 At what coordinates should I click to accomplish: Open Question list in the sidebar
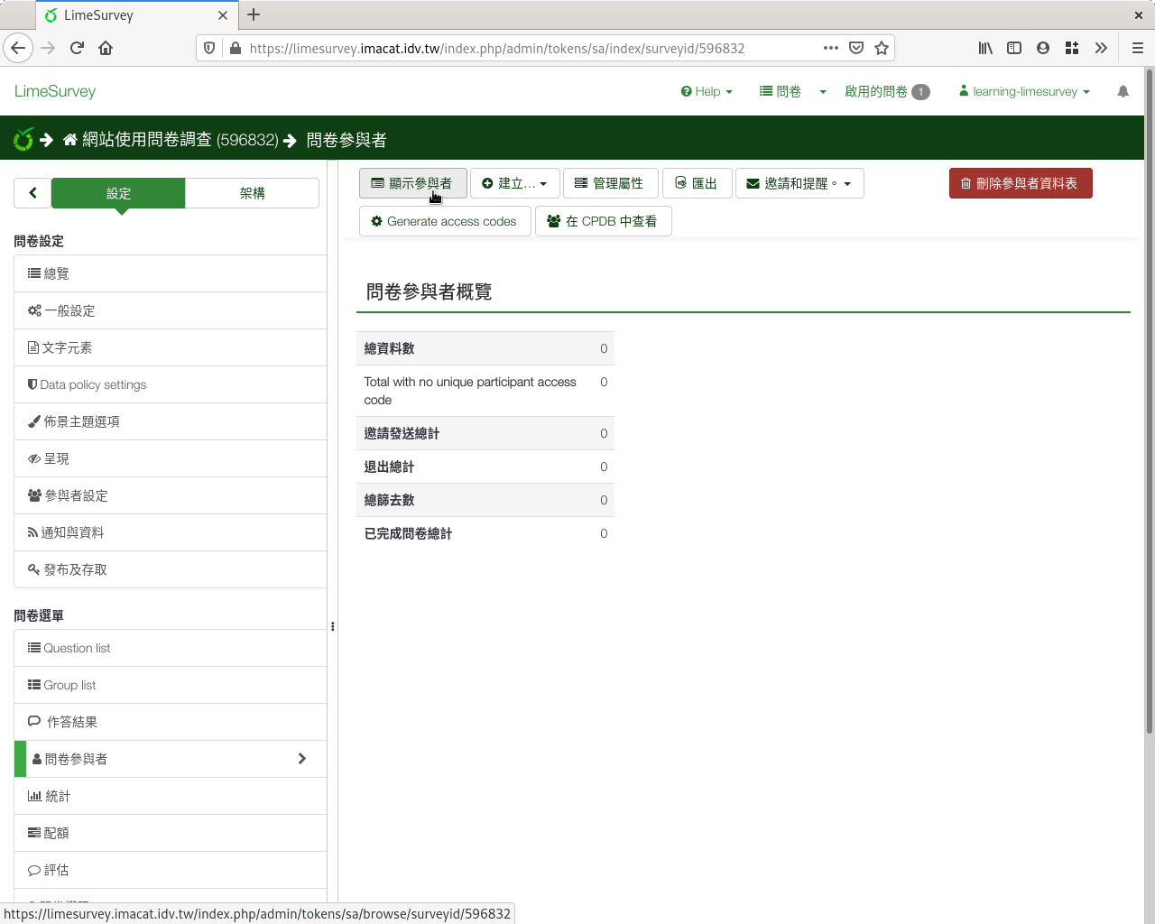click(171, 648)
